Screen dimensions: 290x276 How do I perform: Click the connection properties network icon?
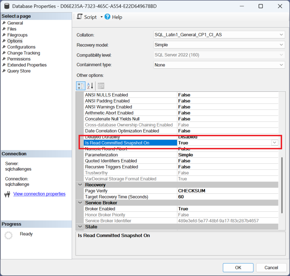point(8,194)
